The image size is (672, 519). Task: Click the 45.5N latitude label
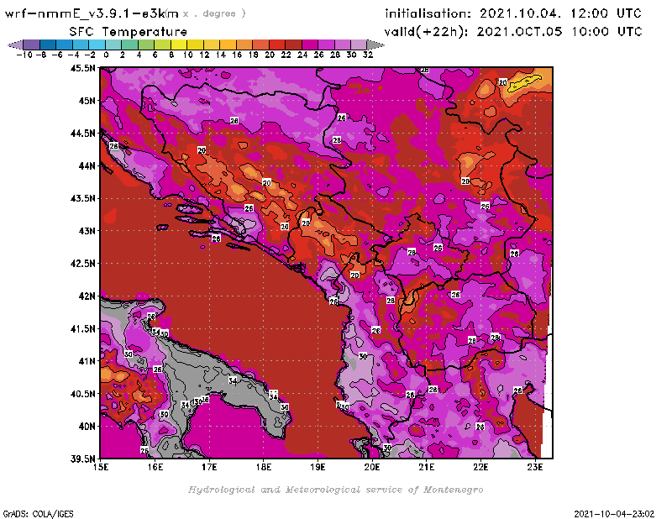coord(82,68)
